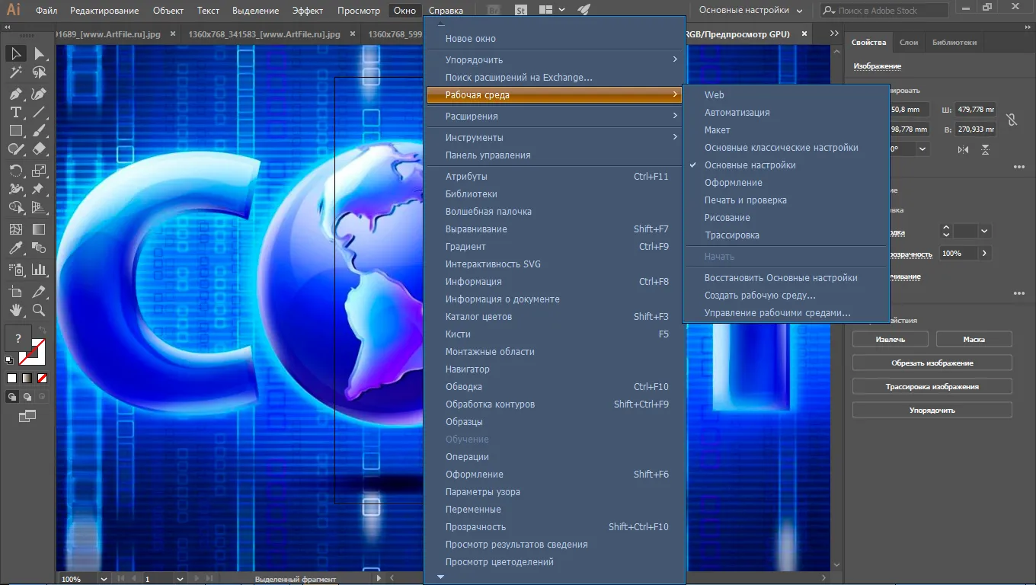Open the Основные настройки workspace switcher dropdown
Image resolution: width=1036 pixels, height=585 pixels.
[x=751, y=11]
